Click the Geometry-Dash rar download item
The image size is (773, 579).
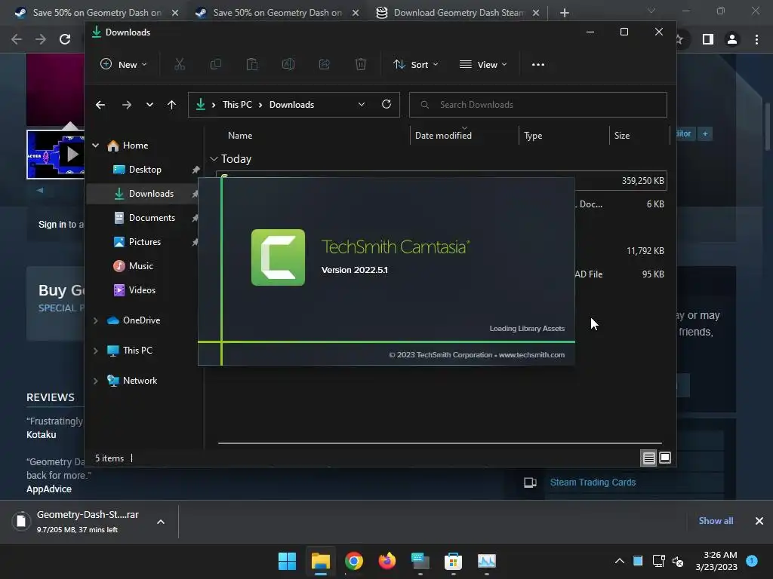(x=88, y=522)
